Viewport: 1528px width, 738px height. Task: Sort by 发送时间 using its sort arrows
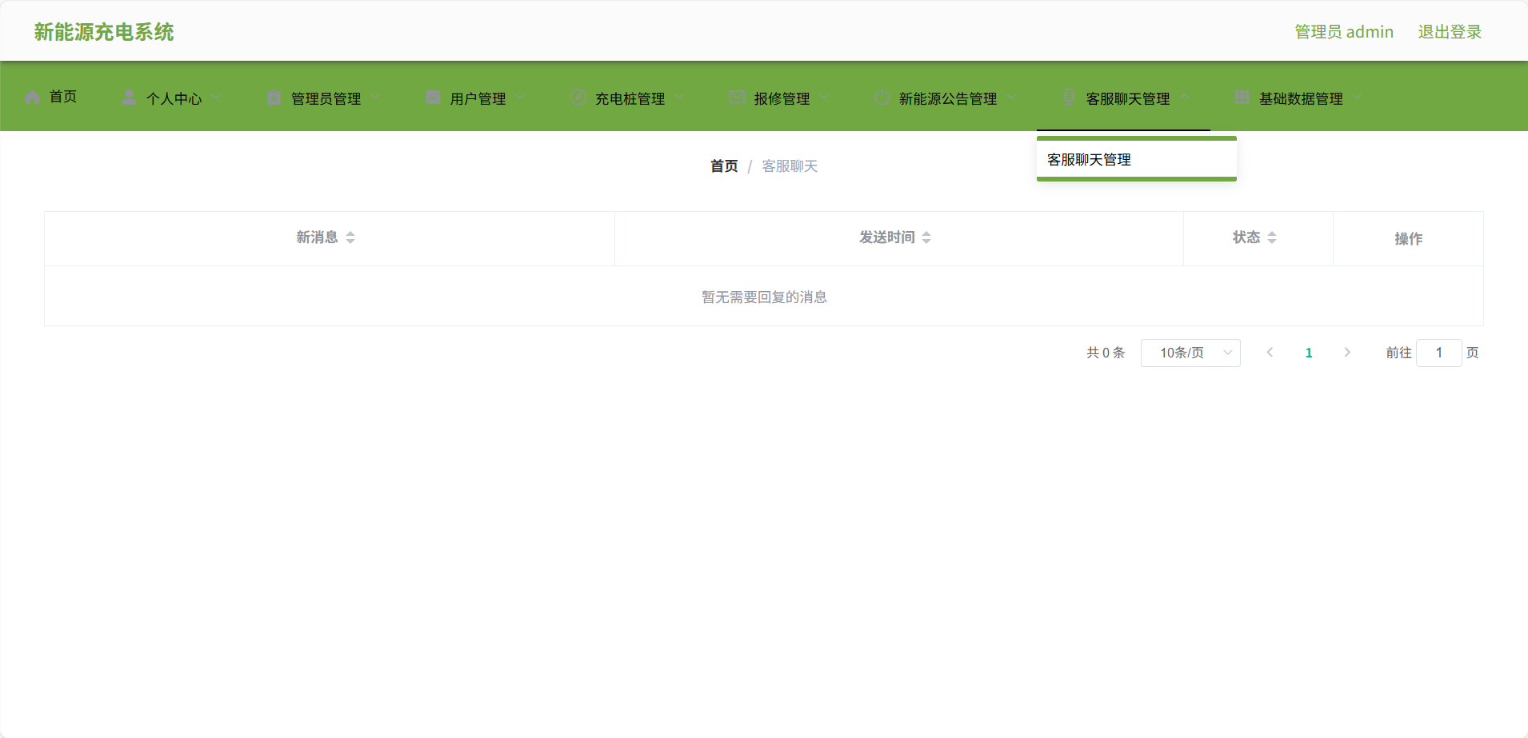click(926, 237)
